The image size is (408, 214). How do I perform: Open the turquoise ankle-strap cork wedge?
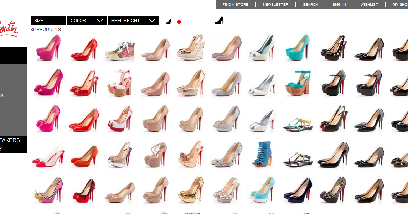pyautogui.click(x=298, y=83)
